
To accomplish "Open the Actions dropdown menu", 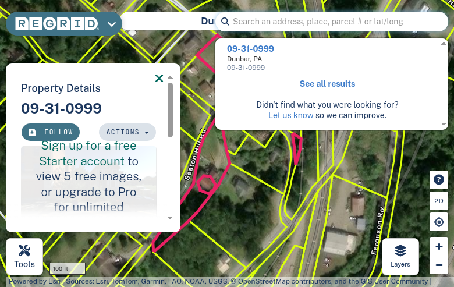I will pyautogui.click(x=127, y=132).
